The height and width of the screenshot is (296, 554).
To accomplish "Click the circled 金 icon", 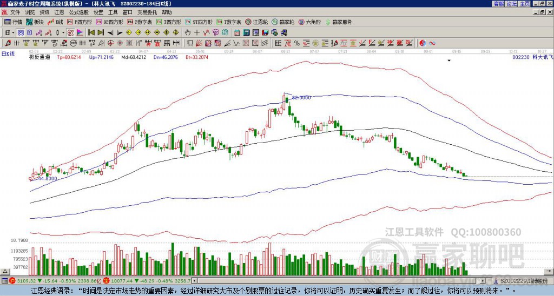I will pyautogui.click(x=315, y=43).
